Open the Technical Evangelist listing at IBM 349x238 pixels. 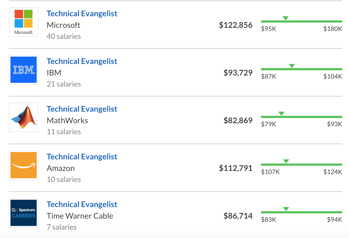[82, 61]
